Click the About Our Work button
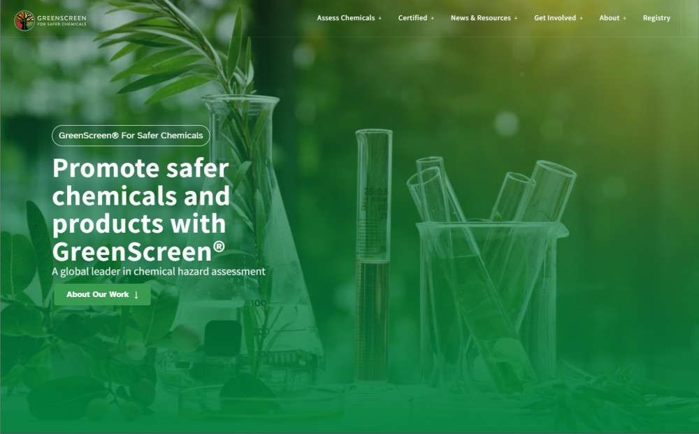 tap(103, 294)
